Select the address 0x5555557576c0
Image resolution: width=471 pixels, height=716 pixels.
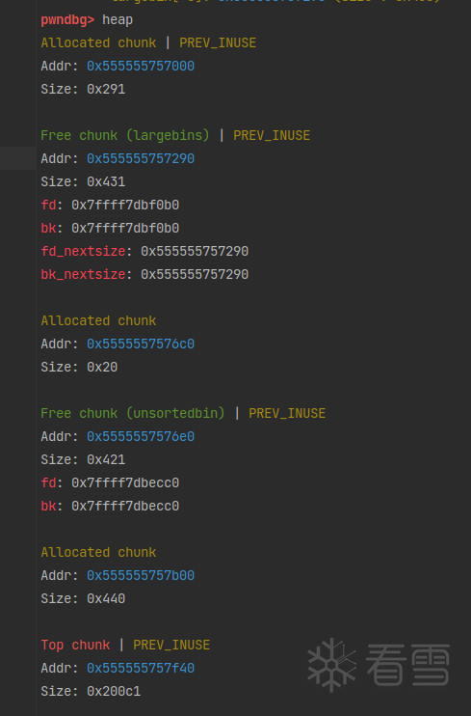tap(141, 344)
